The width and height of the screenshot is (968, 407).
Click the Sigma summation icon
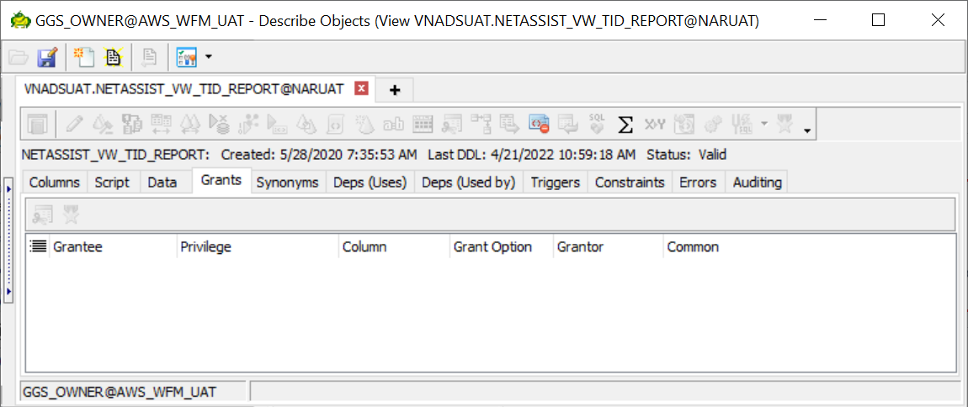tap(625, 124)
